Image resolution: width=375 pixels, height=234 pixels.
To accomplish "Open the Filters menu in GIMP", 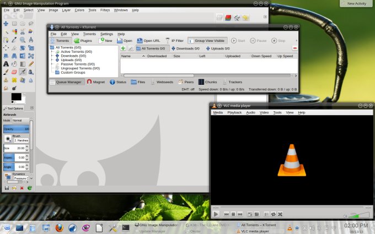I will tap(105, 10).
